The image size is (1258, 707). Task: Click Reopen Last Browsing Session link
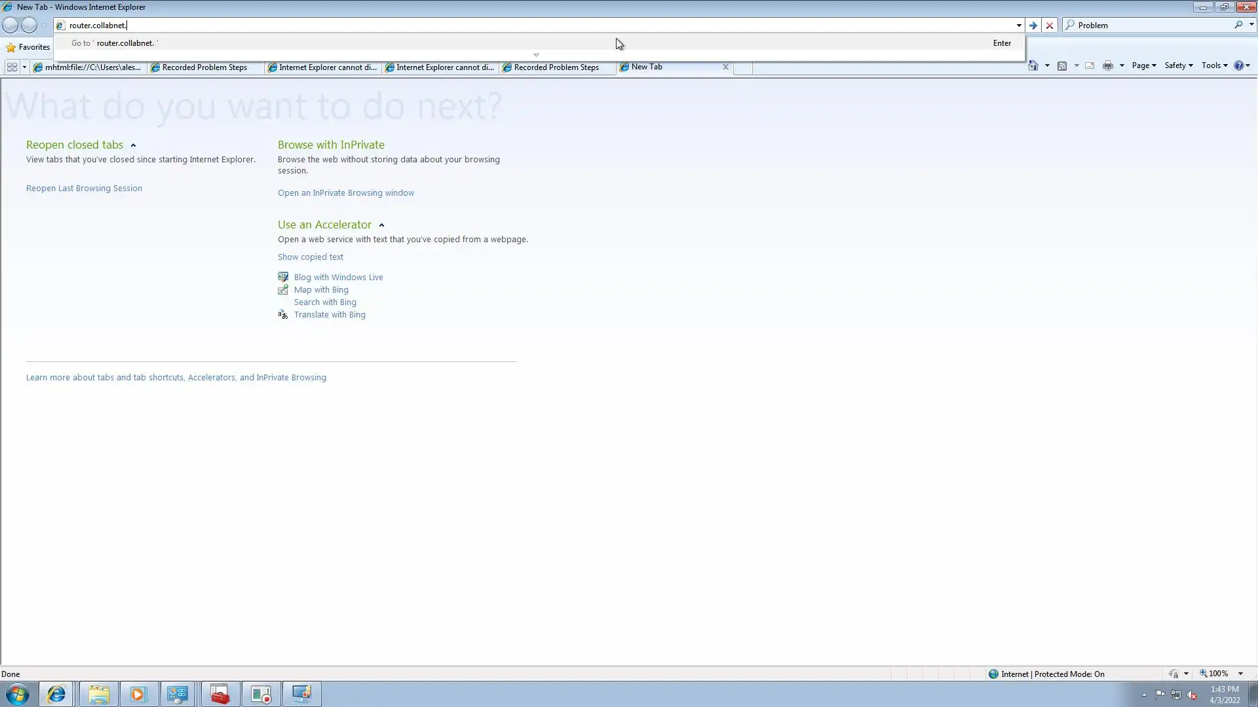[x=84, y=189]
